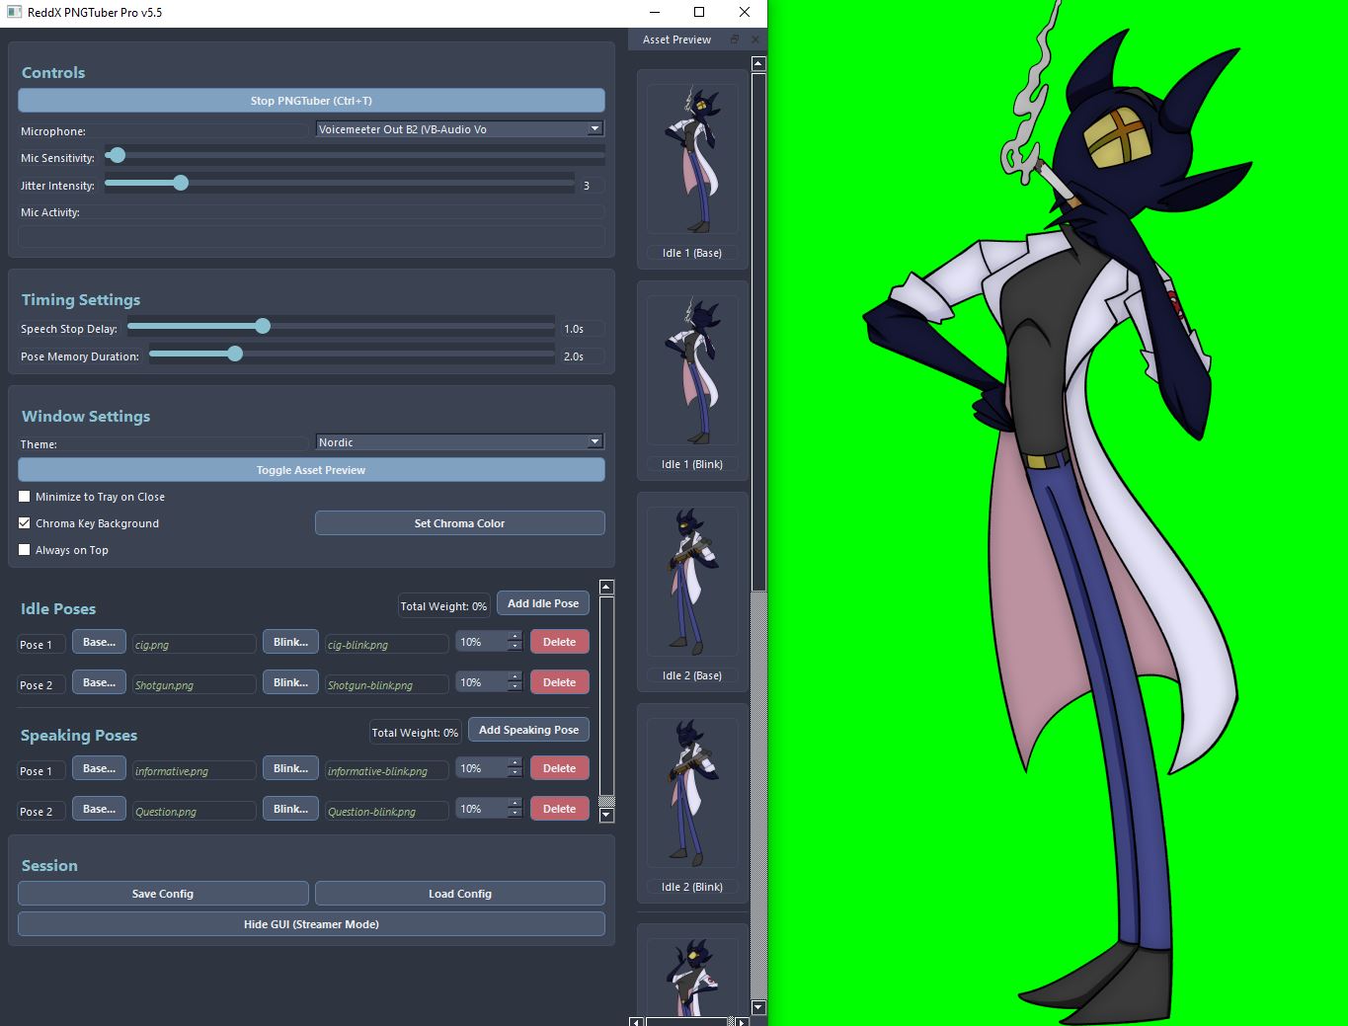Click Hide GUI (Streamer Mode) button
This screenshot has width=1348, height=1026.
311,924
